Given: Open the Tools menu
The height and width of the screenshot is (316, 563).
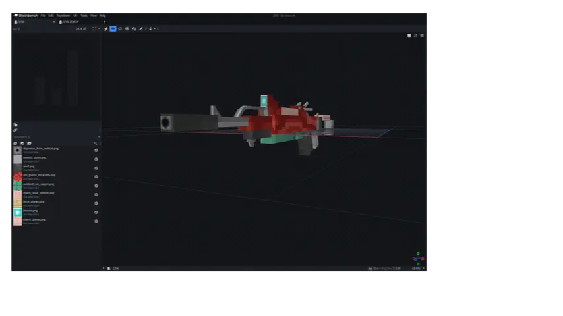Looking at the screenshot, I should pyautogui.click(x=84, y=16).
